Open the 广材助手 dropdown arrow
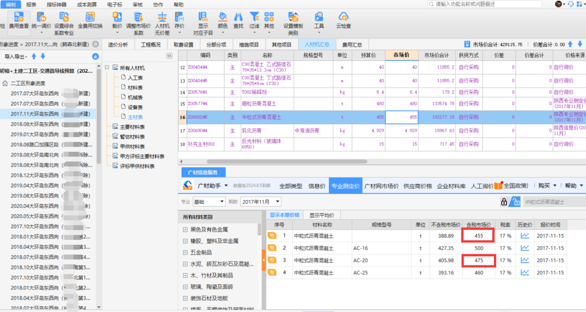The image size is (586, 312). click(226, 186)
